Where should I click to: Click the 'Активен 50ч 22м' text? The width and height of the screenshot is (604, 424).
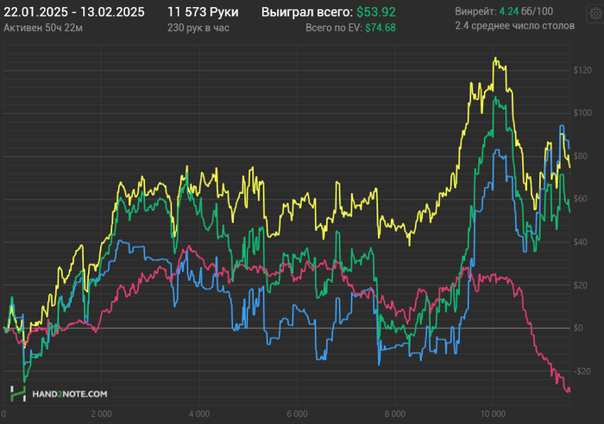click(43, 28)
